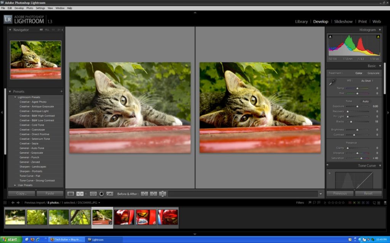Open toolbar content dropdown arrow
The image size is (390, 243).
pos(321,194)
